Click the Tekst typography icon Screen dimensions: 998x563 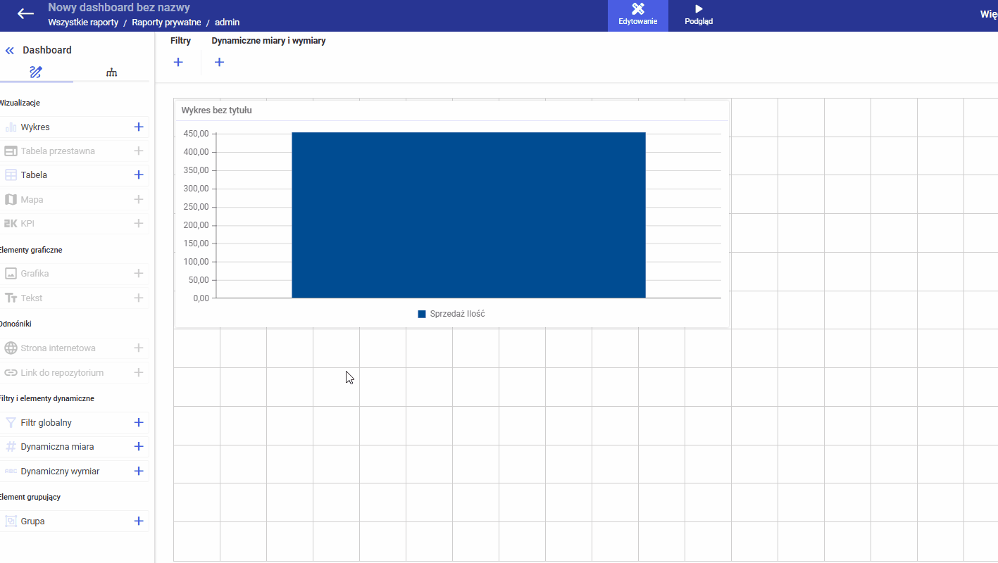(11, 298)
